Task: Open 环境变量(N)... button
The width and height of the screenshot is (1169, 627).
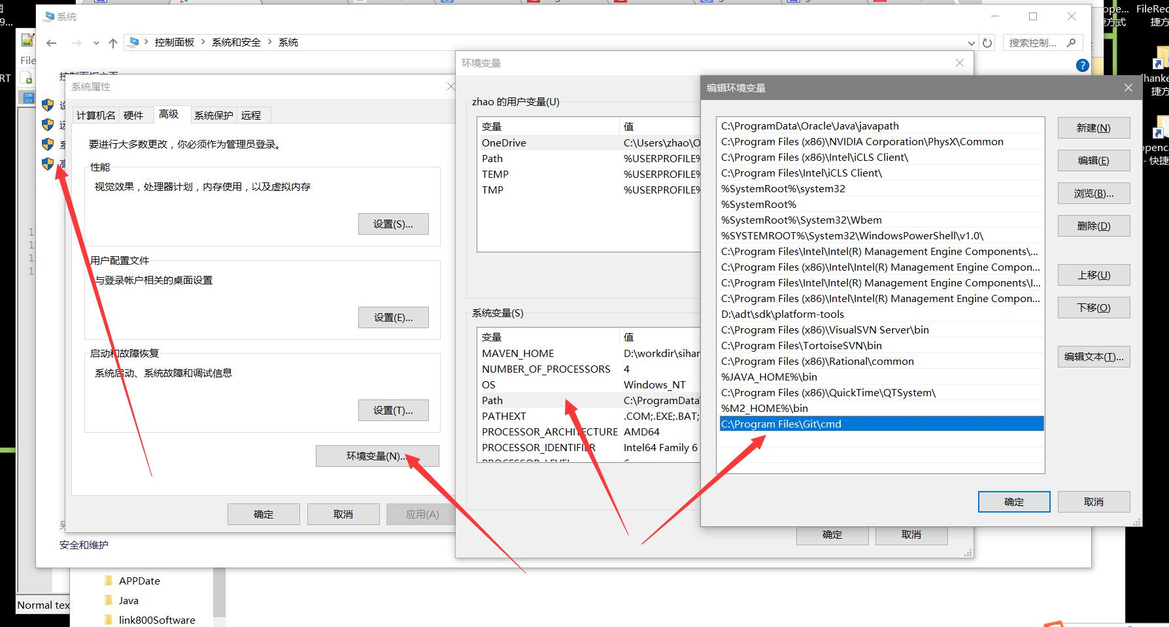Action: [377, 456]
